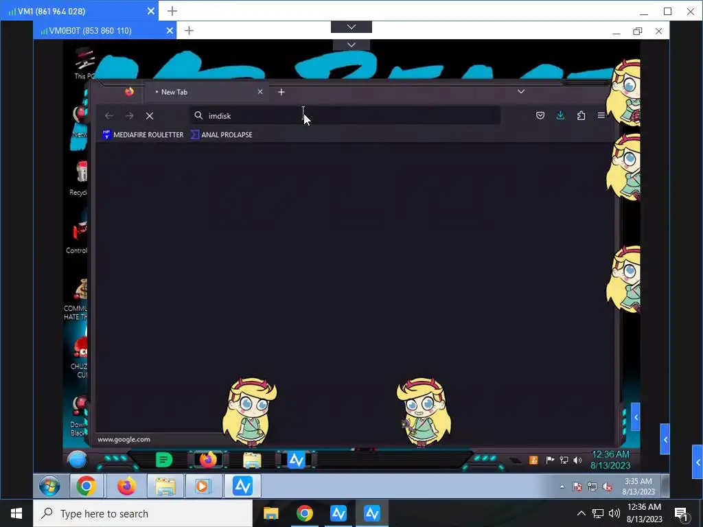The height and width of the screenshot is (527, 703).
Task: Select the VM0B0T (853 860 110) session tab
Action: click(x=104, y=30)
